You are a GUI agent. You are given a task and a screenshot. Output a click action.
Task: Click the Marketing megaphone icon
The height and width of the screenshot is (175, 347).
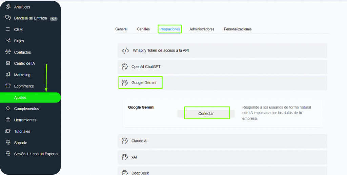coord(8,75)
